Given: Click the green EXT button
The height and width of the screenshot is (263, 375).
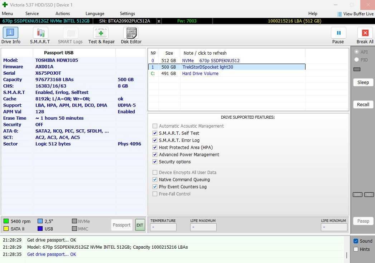Looking at the screenshot, I should click(x=140, y=225).
